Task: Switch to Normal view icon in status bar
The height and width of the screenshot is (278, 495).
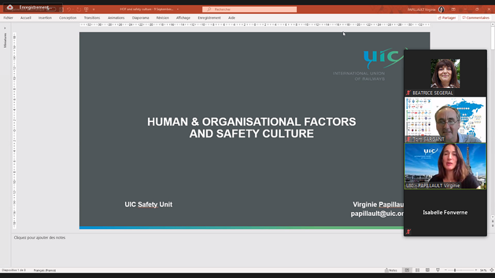Action: point(407,270)
